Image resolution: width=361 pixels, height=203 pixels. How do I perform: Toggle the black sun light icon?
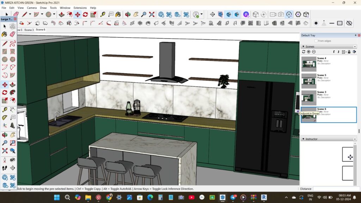316,23
